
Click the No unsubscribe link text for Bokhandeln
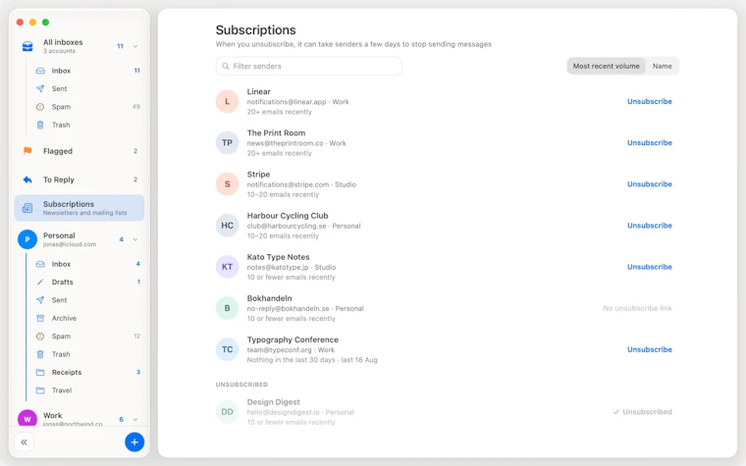637,308
